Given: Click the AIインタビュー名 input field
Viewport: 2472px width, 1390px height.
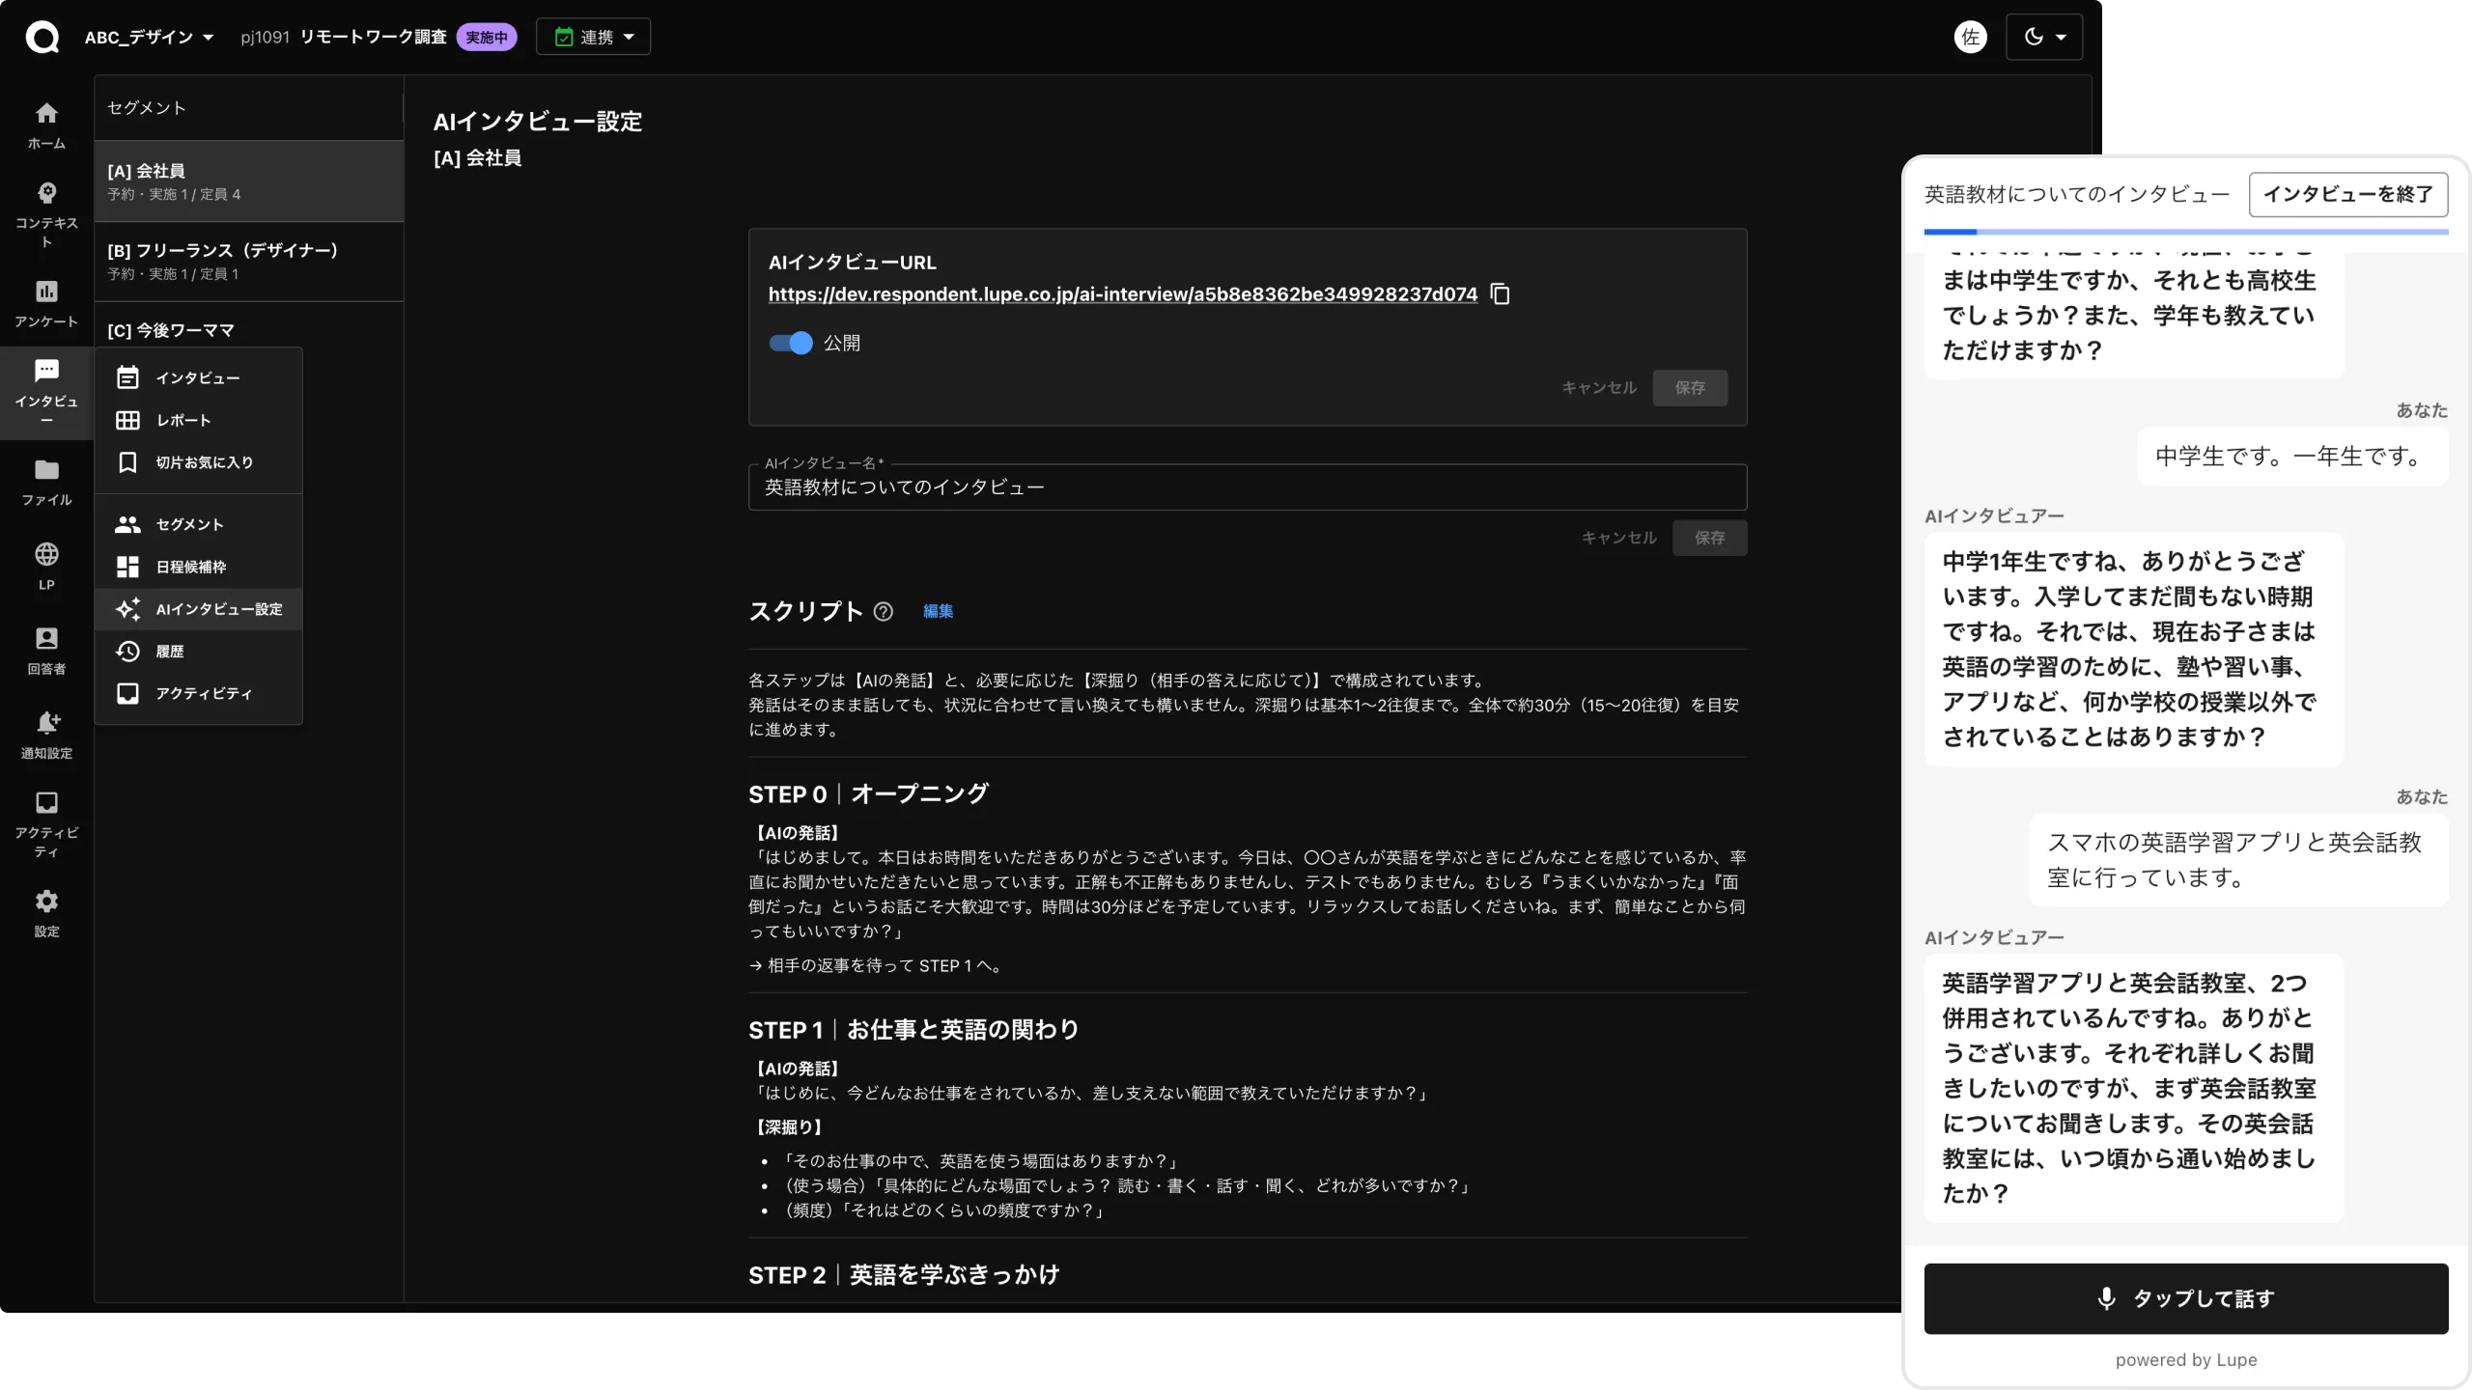Looking at the screenshot, I should (x=1248, y=487).
